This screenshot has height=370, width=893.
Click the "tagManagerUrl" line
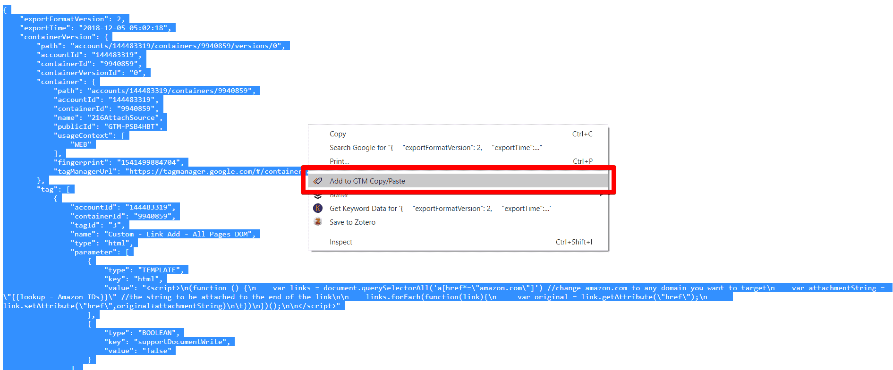coord(179,171)
